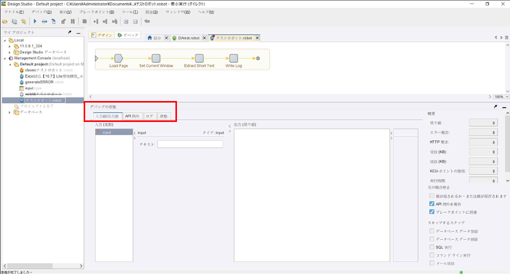Minimize the デバッグの状態 panel

tap(504, 107)
